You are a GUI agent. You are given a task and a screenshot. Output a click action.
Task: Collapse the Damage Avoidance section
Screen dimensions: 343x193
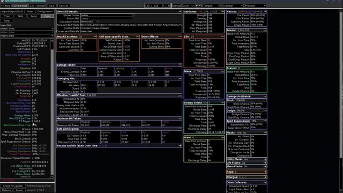265,96
